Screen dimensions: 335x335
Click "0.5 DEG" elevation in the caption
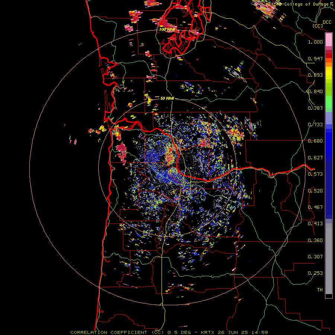tap(179, 332)
